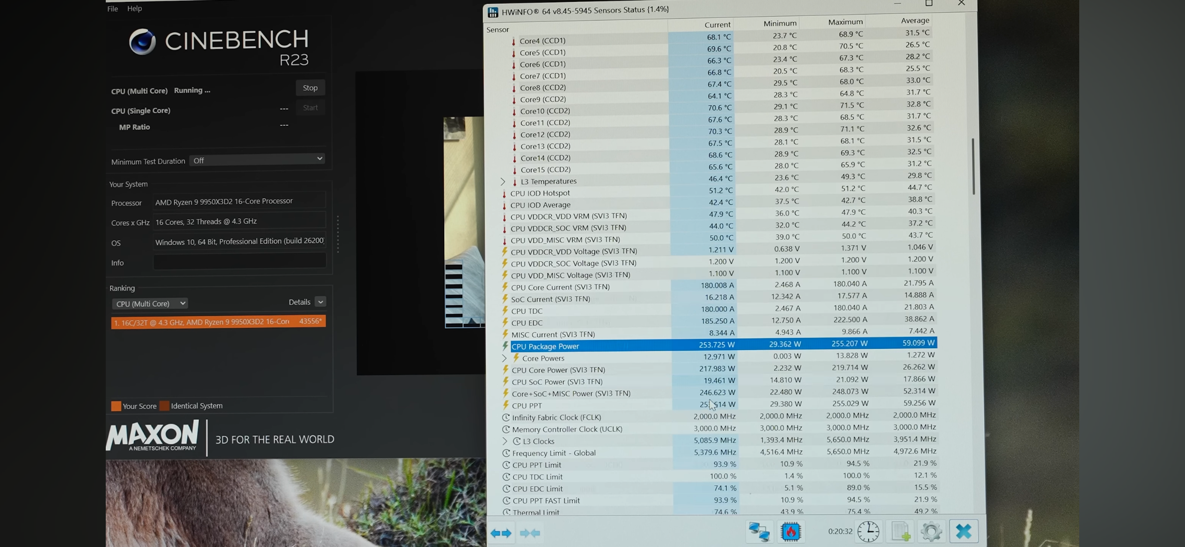
Task: Expand the Core Powers sensor group
Action: [x=504, y=358]
